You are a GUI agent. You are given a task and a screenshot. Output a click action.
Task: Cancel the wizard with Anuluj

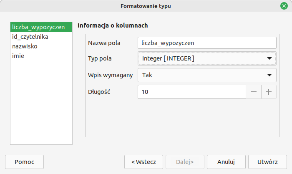pyautogui.click(x=226, y=162)
